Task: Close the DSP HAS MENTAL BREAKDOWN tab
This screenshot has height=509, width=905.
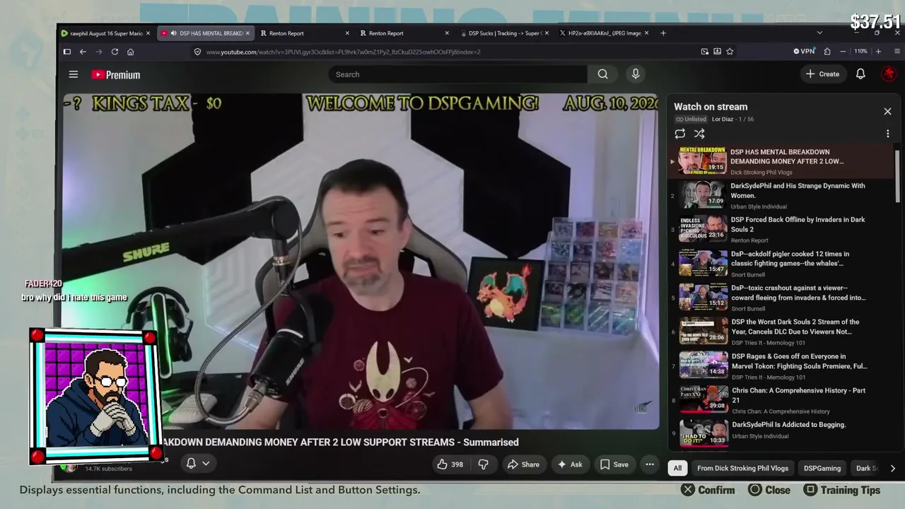Action: [x=247, y=33]
